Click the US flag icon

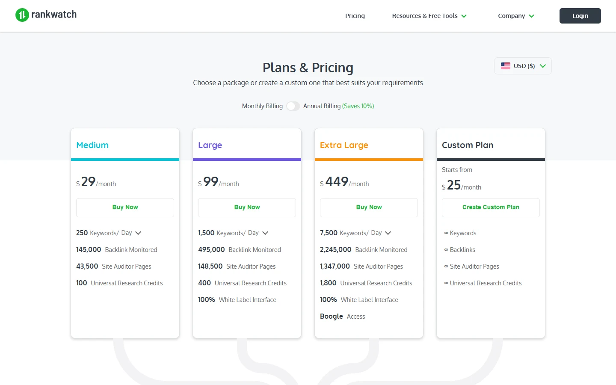pos(506,66)
